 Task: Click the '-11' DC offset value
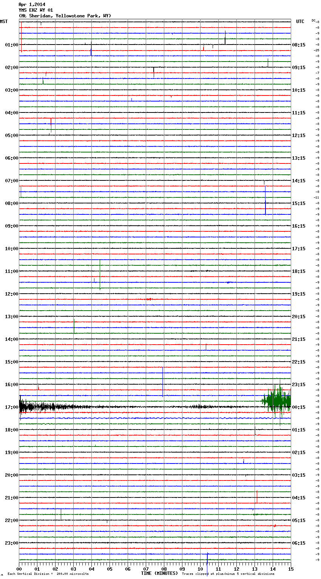316,197
